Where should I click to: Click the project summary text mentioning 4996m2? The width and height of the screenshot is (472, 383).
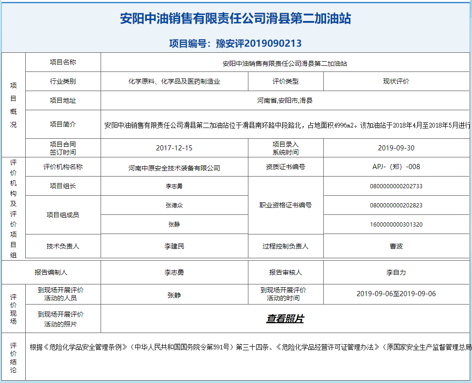(x=287, y=125)
